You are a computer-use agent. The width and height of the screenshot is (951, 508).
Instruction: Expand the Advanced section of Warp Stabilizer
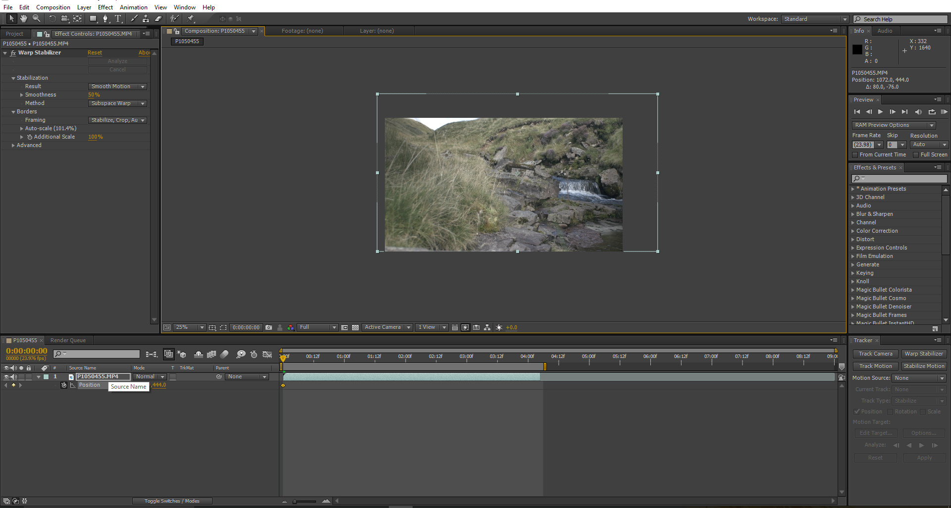click(x=13, y=145)
